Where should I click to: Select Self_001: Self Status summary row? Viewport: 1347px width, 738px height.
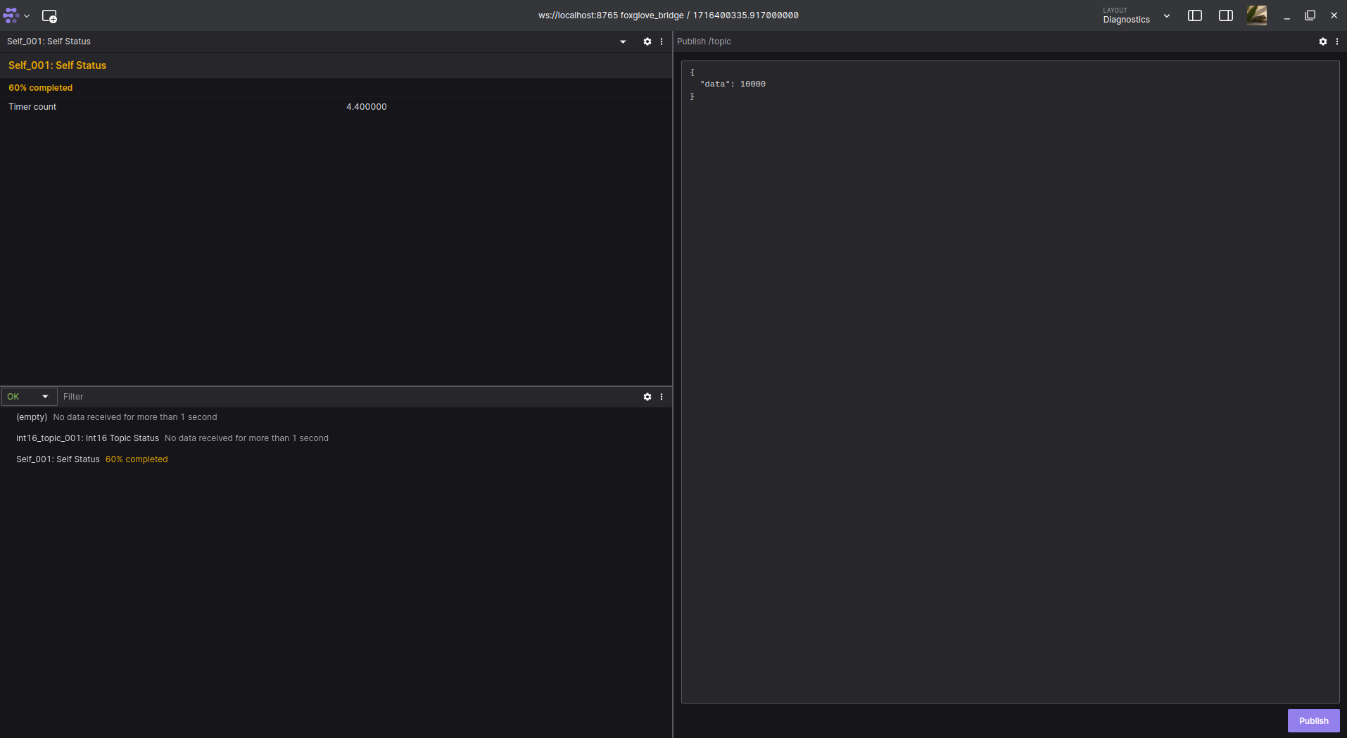58,459
